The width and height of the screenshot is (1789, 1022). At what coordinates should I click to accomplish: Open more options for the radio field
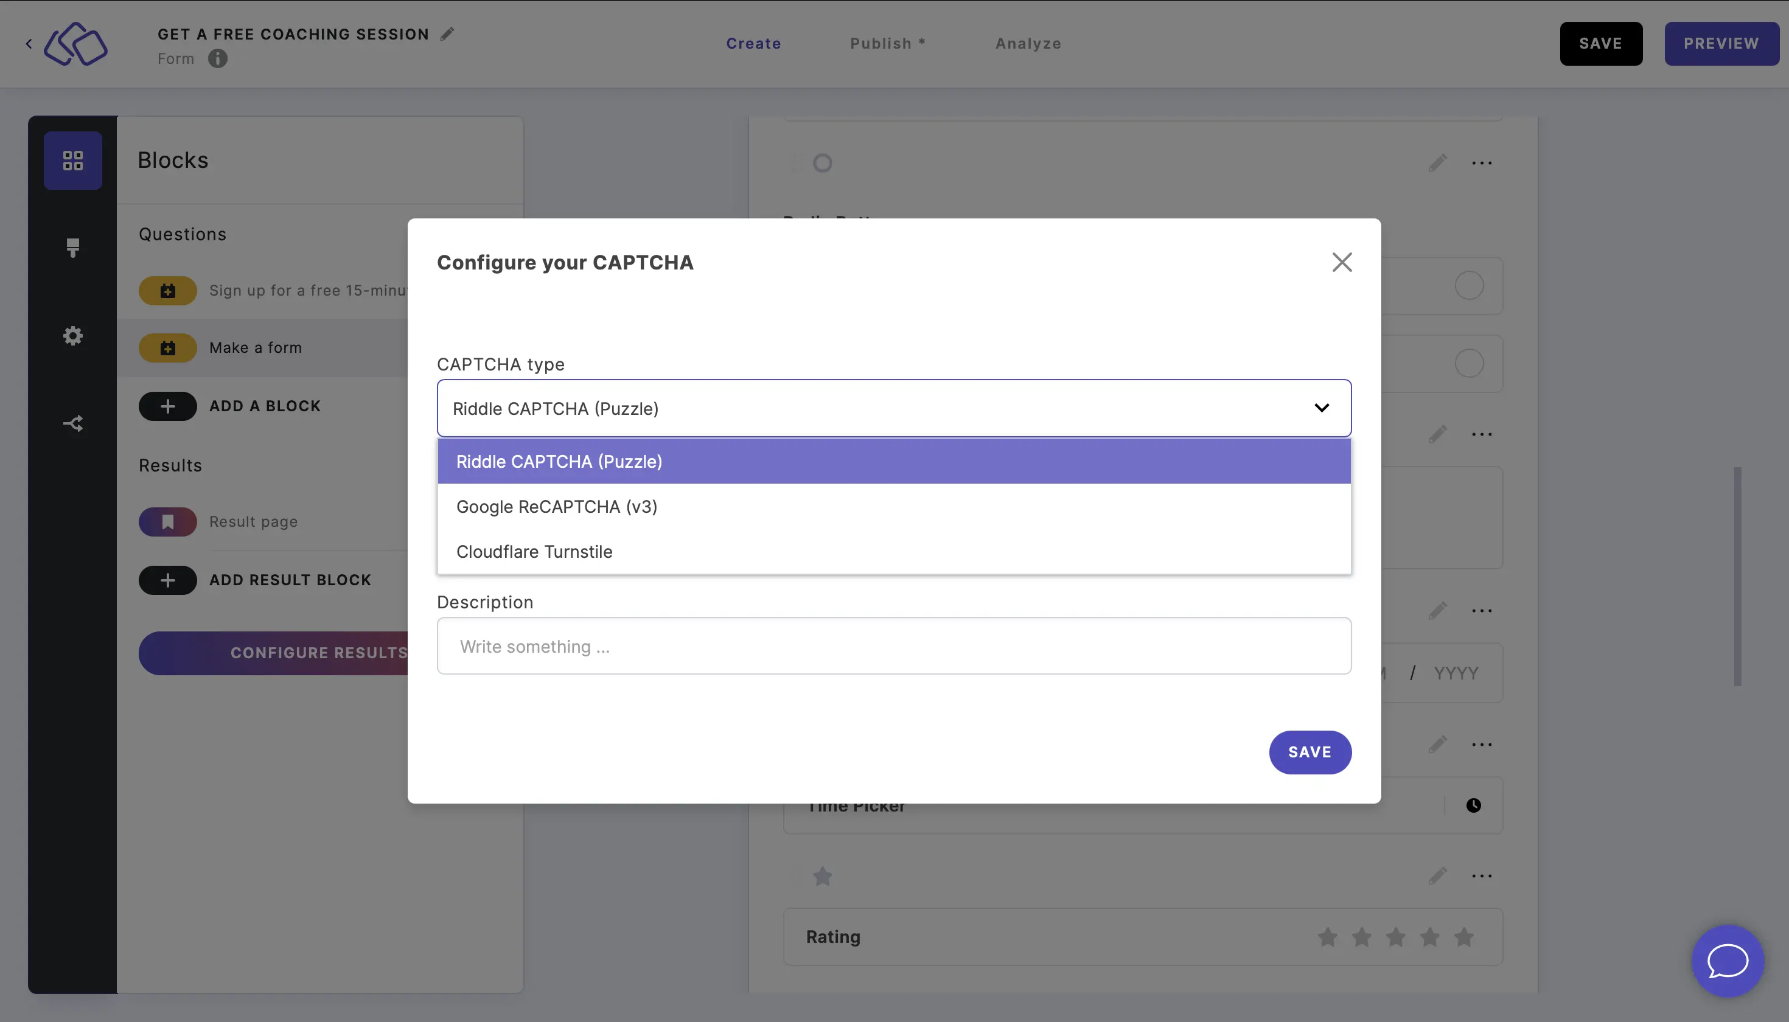pyautogui.click(x=1482, y=163)
